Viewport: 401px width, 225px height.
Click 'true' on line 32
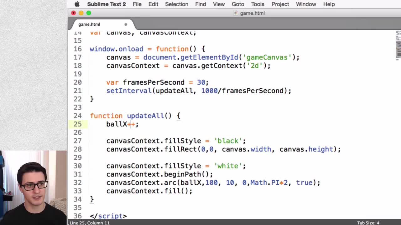[304, 182]
